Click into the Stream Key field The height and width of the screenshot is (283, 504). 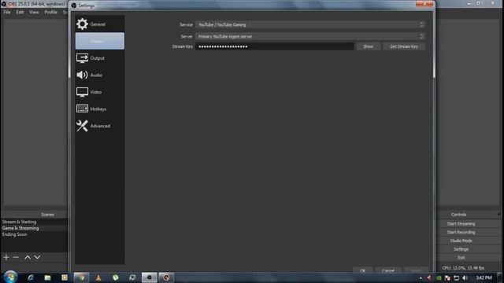pyautogui.click(x=275, y=46)
